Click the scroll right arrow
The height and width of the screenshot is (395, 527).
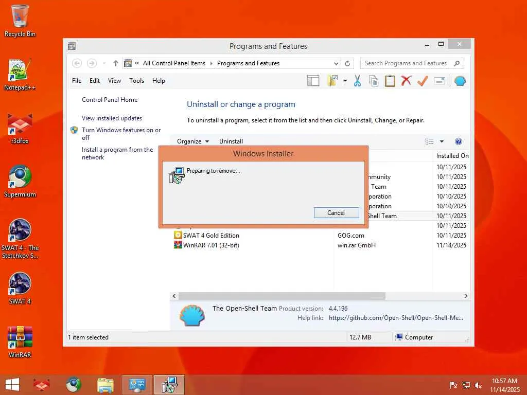pyautogui.click(x=466, y=296)
